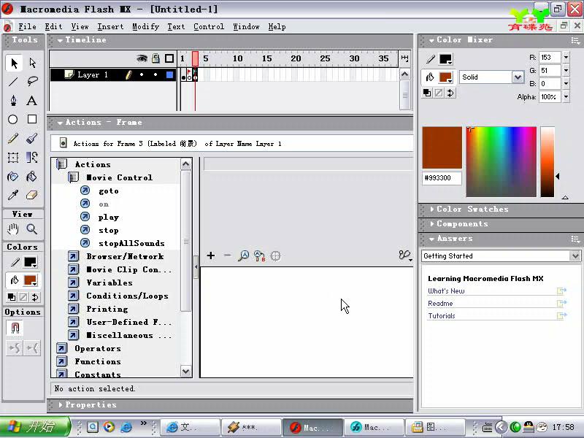Screen dimensions: 584x438
Task: Add a new action with plus button
Action: pyautogui.click(x=211, y=255)
